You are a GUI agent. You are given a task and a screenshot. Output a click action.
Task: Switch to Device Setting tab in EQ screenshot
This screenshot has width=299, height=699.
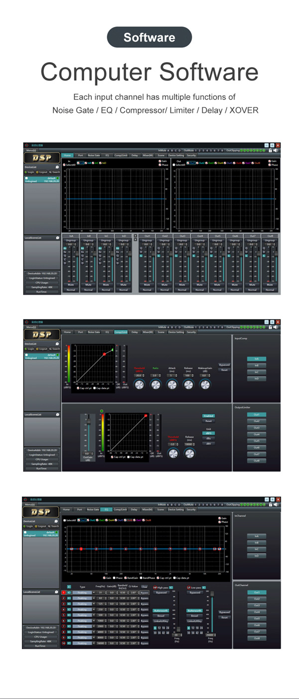(x=176, y=509)
